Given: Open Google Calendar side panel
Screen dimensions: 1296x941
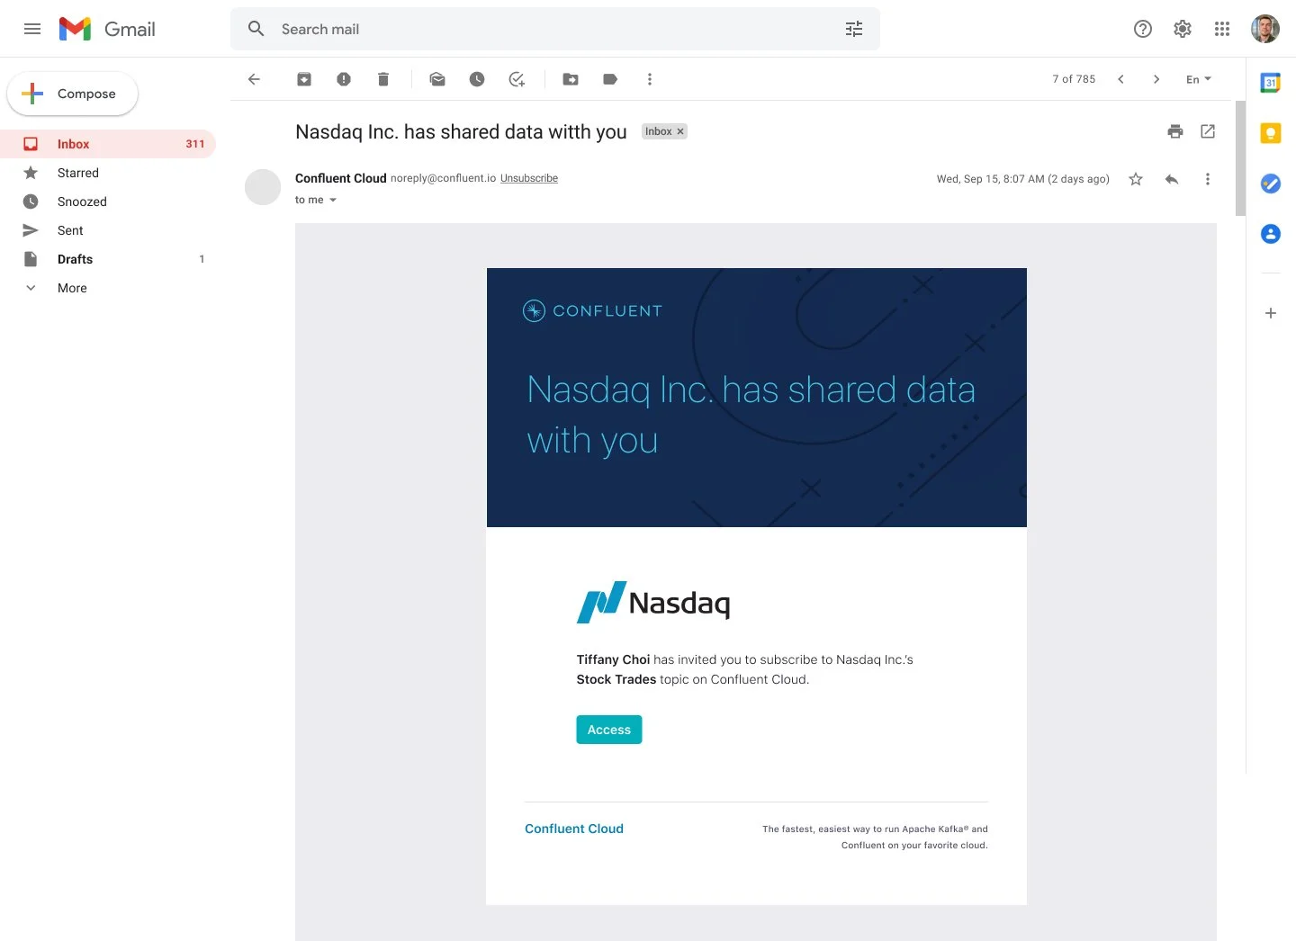Looking at the screenshot, I should (x=1271, y=83).
